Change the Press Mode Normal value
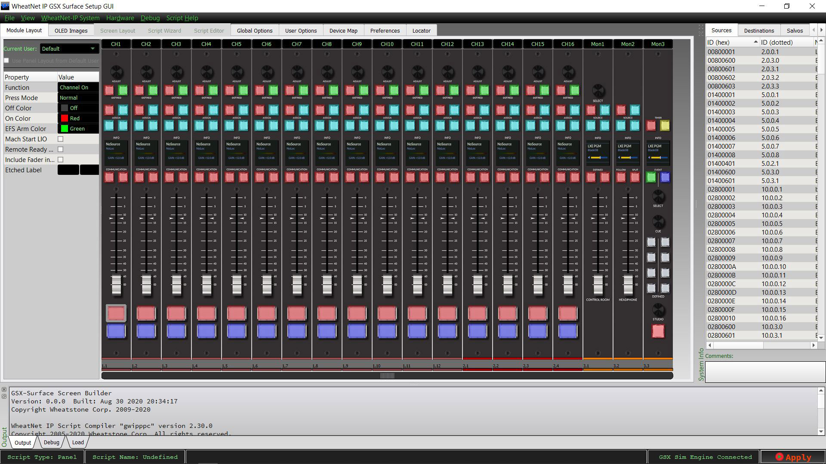 tap(78, 98)
